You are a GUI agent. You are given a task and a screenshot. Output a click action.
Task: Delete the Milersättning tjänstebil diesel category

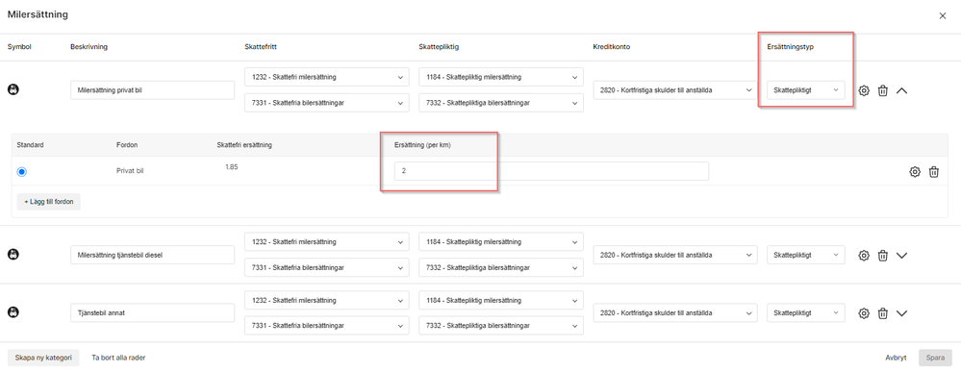click(x=882, y=256)
